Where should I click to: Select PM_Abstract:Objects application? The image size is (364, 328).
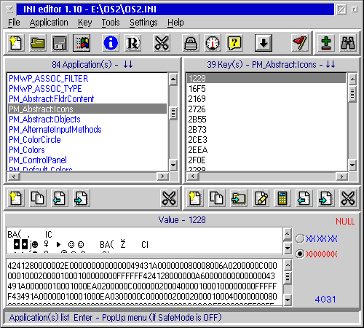tap(87, 120)
